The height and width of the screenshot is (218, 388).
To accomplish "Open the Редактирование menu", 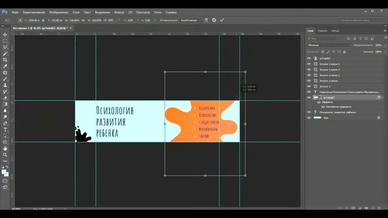I will 34,12.
